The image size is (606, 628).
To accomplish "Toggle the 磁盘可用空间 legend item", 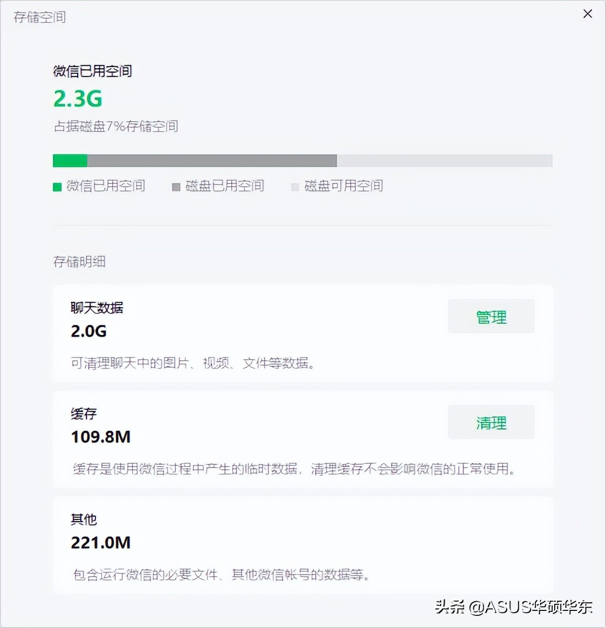I will coord(338,186).
